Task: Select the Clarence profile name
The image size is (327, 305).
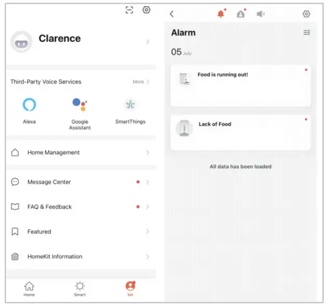Action: (59, 39)
